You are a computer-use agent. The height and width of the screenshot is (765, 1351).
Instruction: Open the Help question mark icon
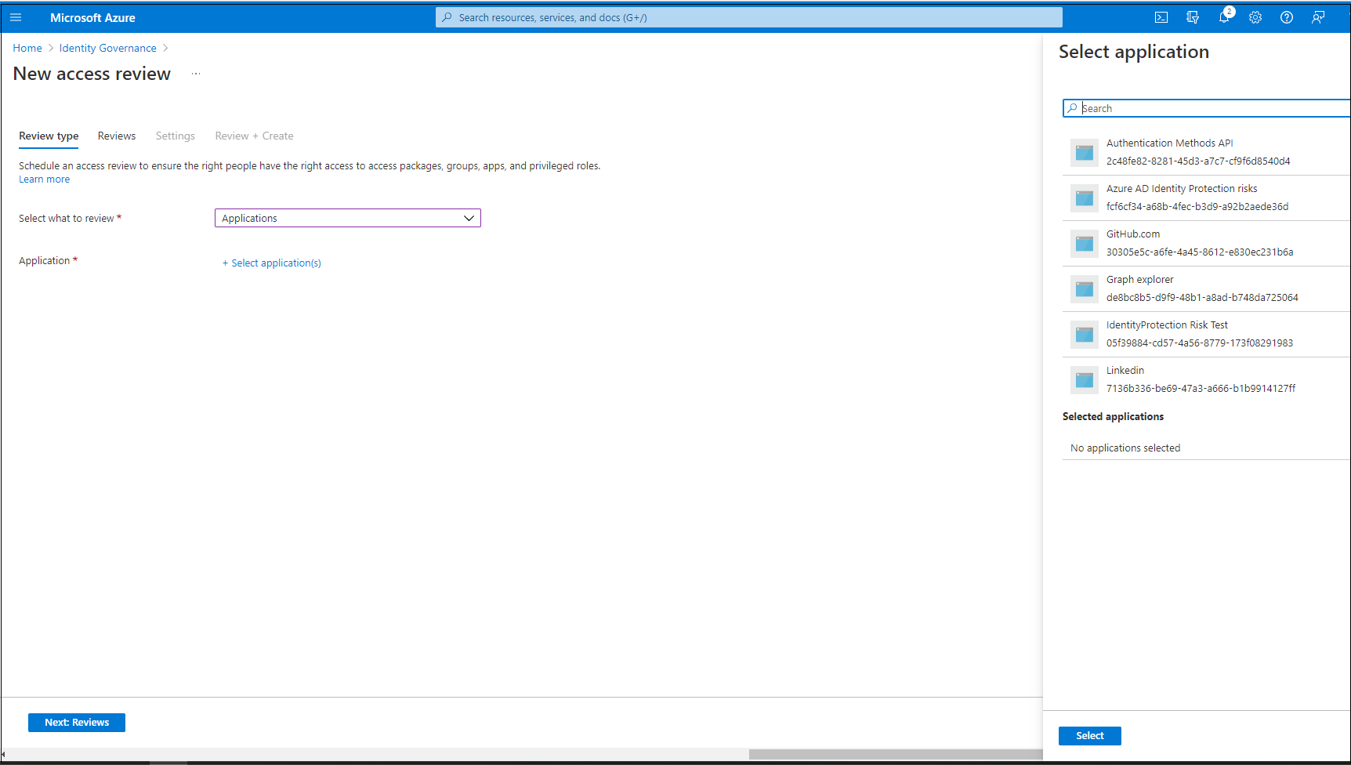(1287, 17)
